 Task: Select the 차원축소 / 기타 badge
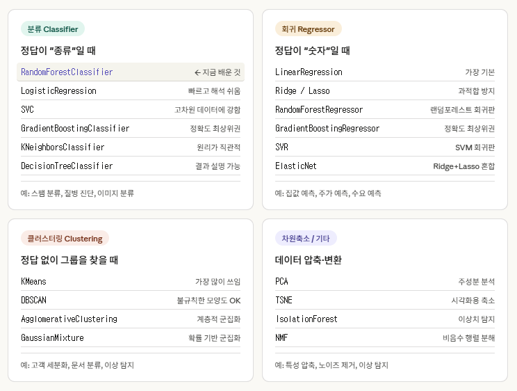[x=306, y=239]
